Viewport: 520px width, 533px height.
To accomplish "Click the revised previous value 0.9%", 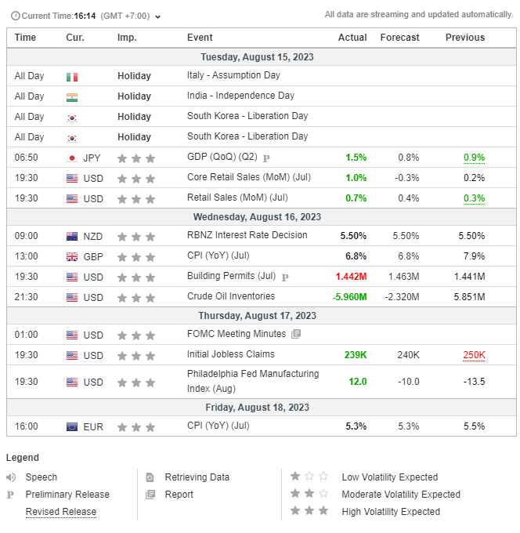I will tap(474, 158).
